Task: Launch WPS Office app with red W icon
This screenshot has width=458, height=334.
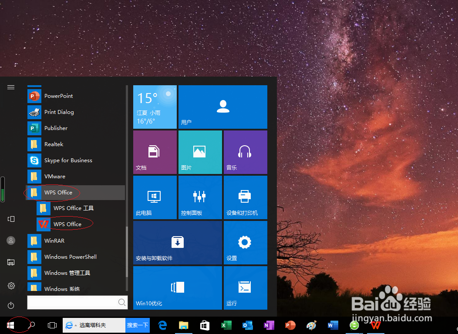Action: 81,224
